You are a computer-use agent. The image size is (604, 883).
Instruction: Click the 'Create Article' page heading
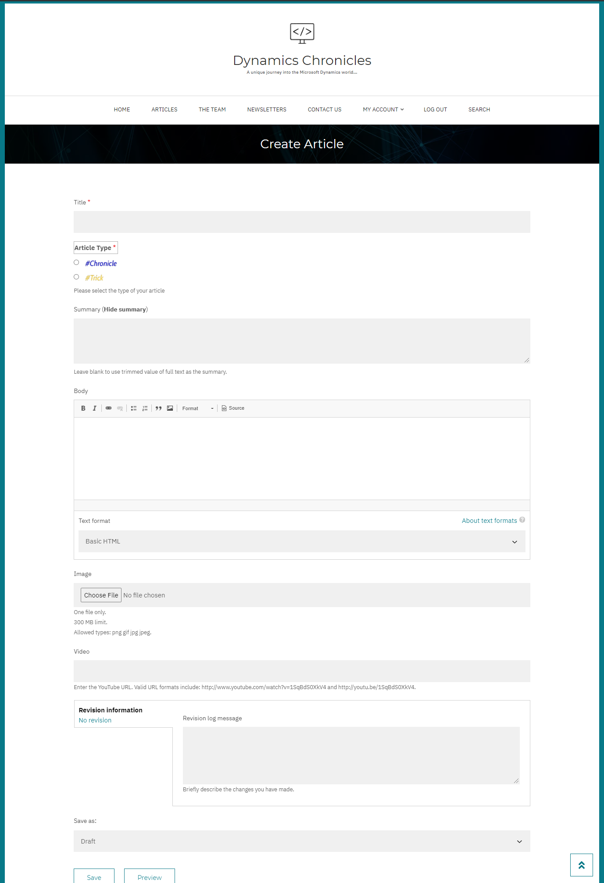[302, 144]
